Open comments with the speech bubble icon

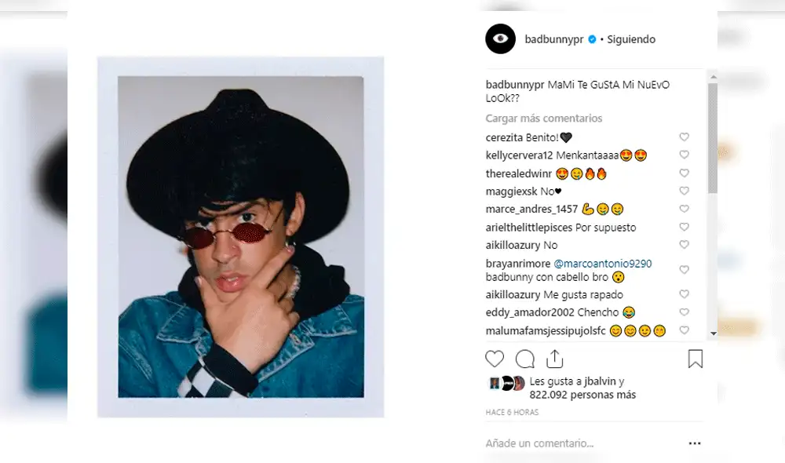(525, 359)
